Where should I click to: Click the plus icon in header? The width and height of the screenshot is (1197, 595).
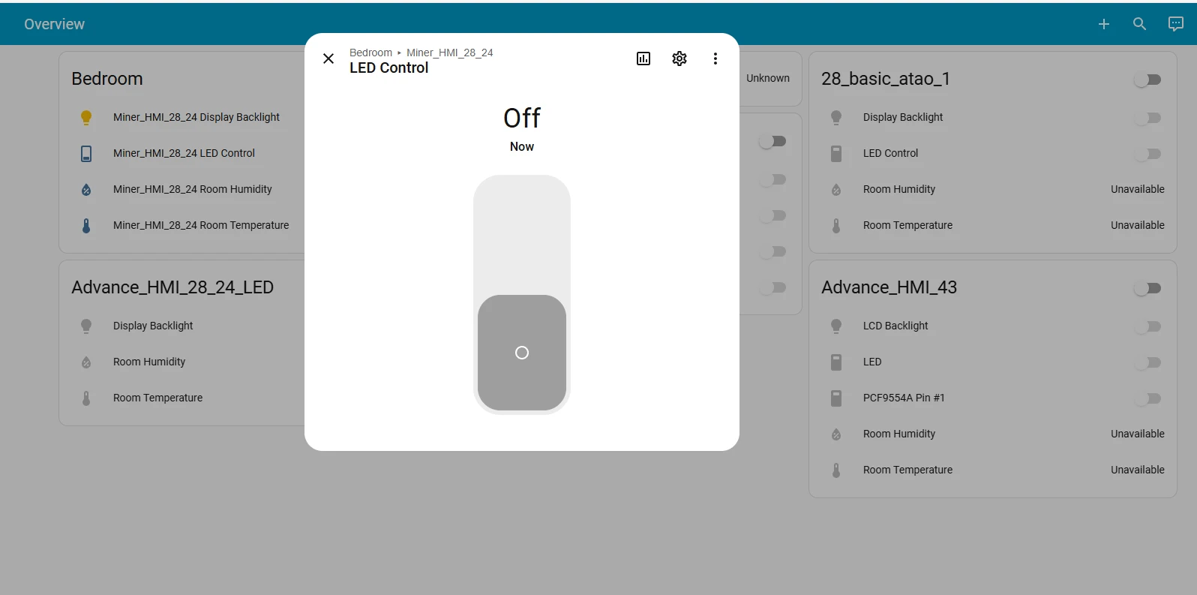coord(1103,24)
